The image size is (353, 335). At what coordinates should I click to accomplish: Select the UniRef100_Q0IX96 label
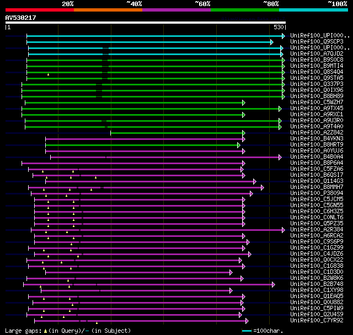(317, 90)
